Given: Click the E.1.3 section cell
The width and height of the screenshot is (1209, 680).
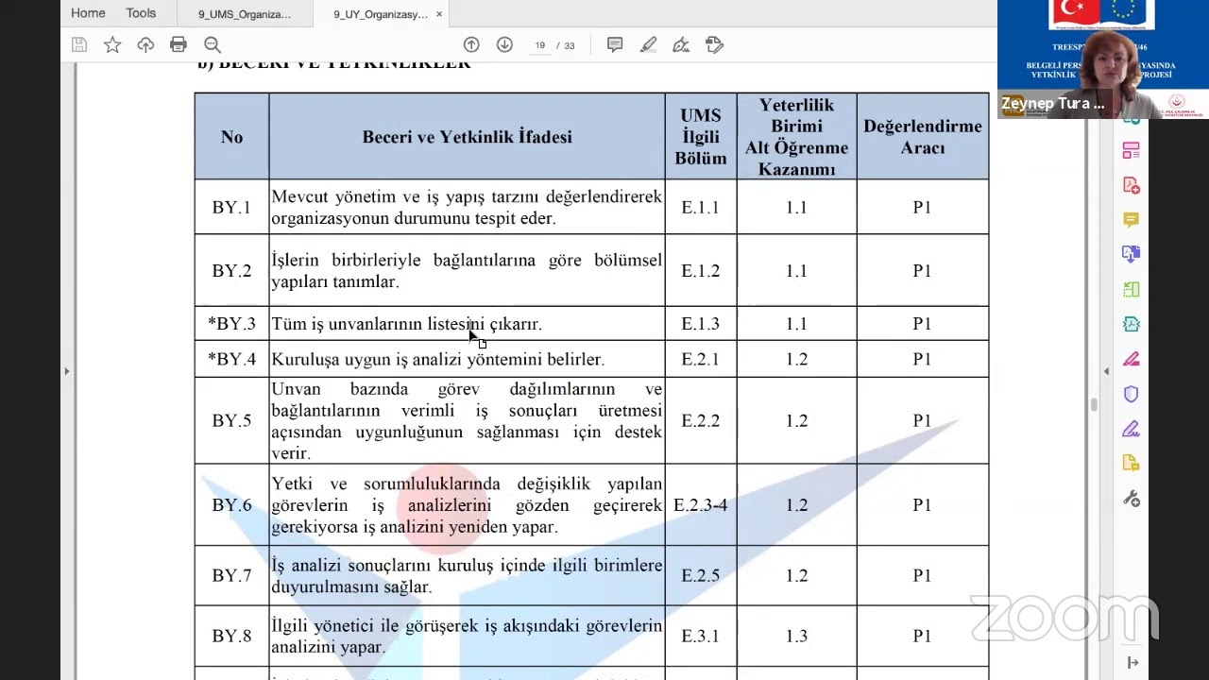Looking at the screenshot, I should 701,324.
